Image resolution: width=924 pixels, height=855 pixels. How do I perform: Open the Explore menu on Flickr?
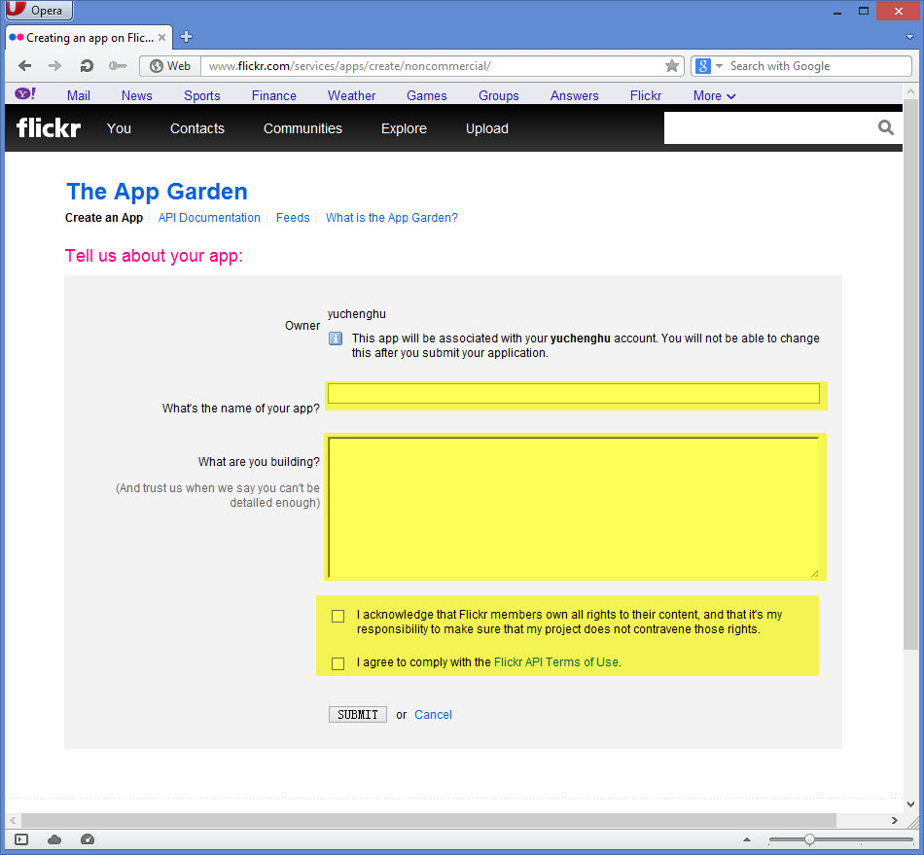tap(405, 128)
